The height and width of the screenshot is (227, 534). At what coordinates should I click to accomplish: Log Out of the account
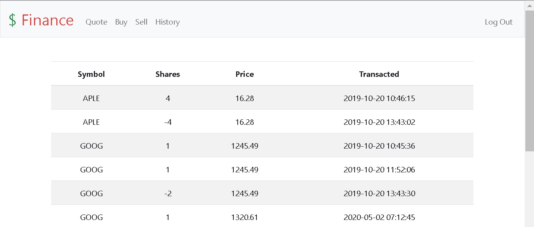point(498,22)
